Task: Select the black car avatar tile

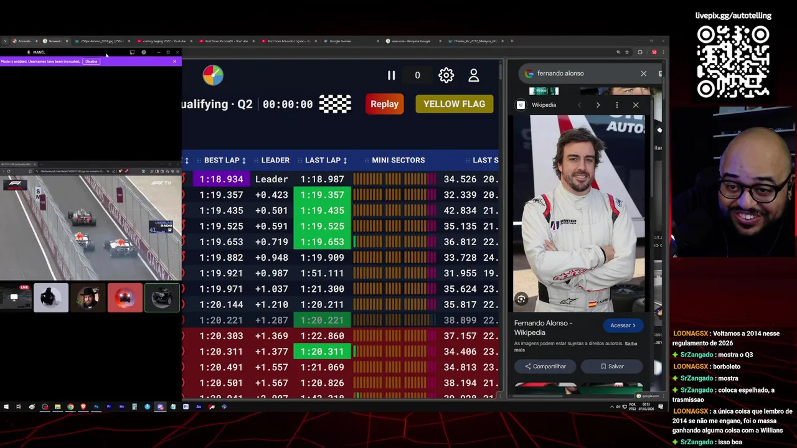Action: (x=162, y=297)
